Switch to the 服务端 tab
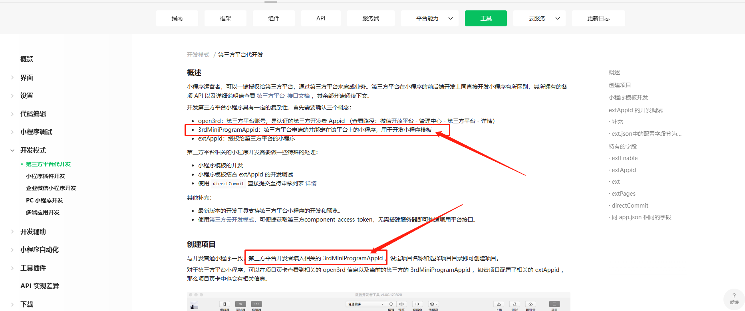Screen dimensions: 745x311 coord(371,18)
